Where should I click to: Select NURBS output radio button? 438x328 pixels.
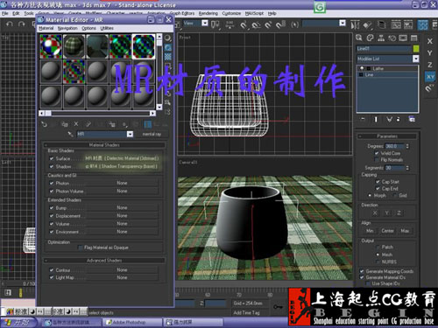tap(378, 262)
